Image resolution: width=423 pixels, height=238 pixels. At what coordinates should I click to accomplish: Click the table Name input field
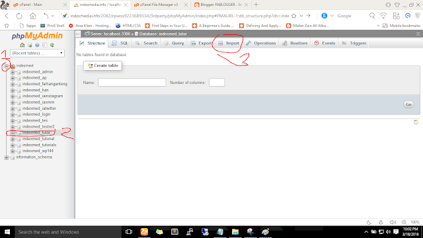click(x=132, y=82)
